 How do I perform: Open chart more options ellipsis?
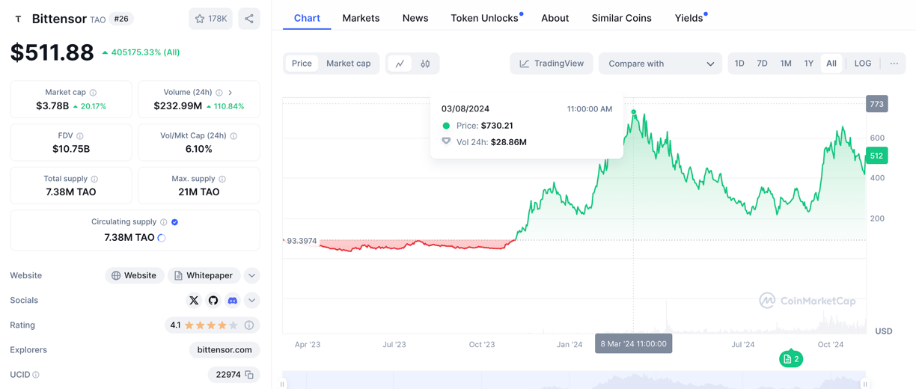pos(894,64)
